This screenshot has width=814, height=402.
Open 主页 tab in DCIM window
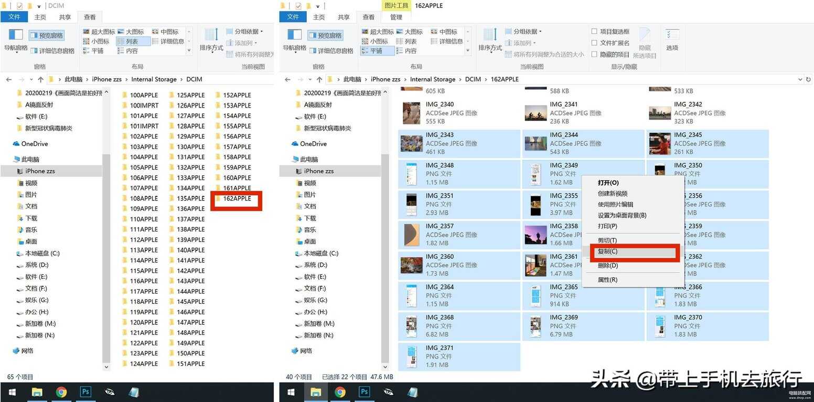coord(40,17)
